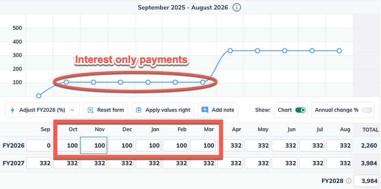The width and height of the screenshot is (381, 189).
Task: Select the FY2026 Feb value field
Action: click(x=176, y=146)
